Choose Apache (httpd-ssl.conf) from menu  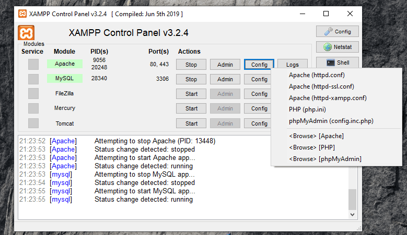(x=336, y=86)
